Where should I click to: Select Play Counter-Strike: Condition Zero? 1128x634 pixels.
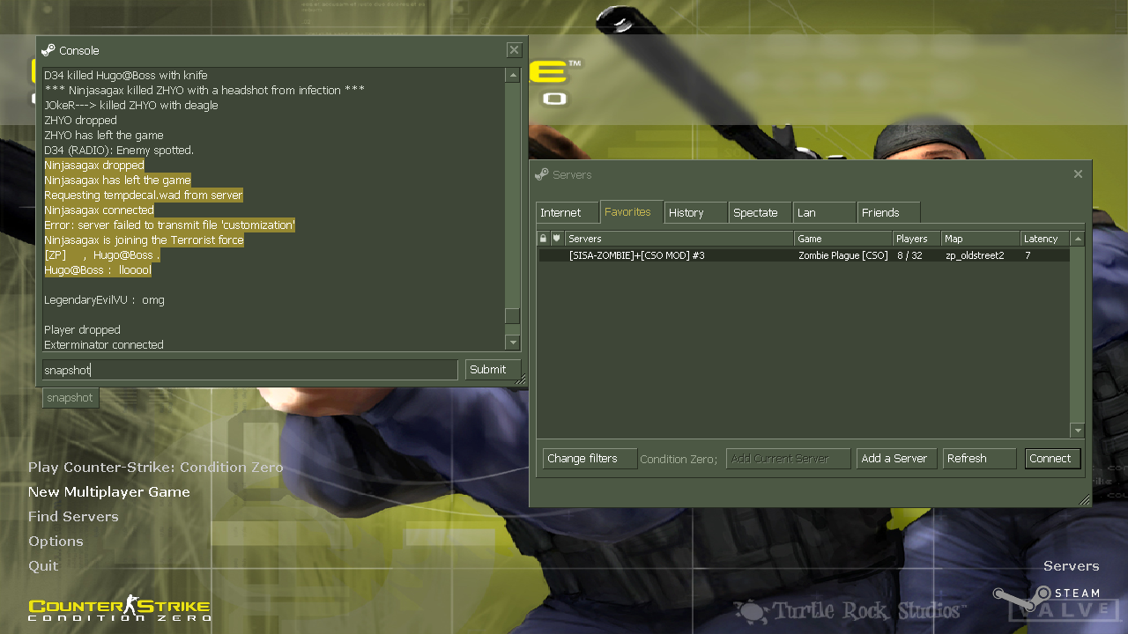click(x=156, y=468)
